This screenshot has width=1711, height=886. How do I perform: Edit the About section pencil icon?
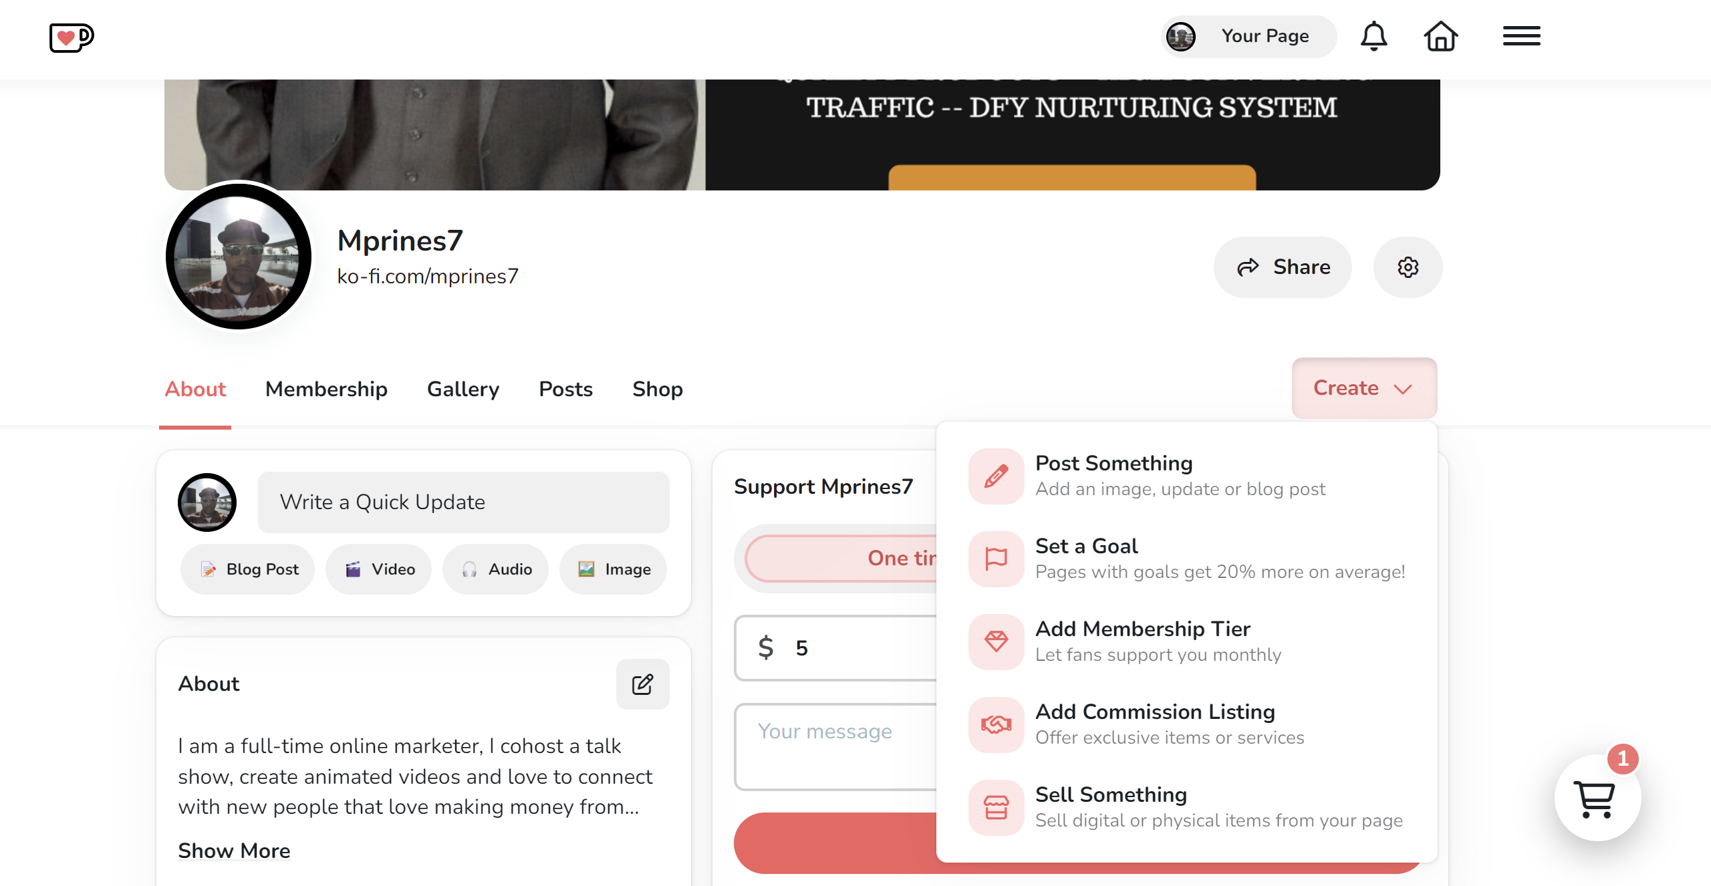tap(642, 684)
